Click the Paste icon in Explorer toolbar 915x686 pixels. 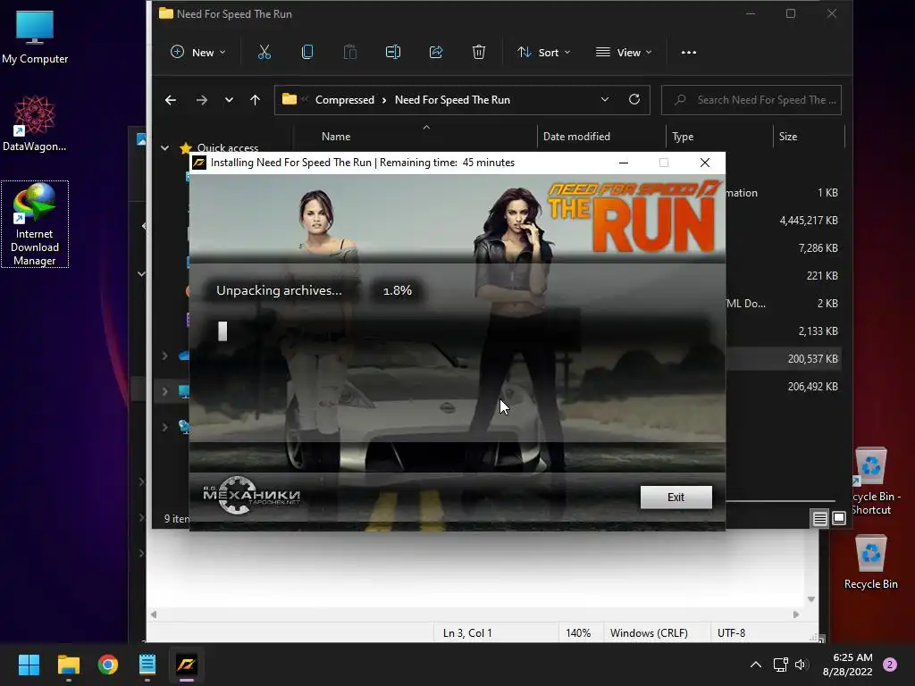350,53
